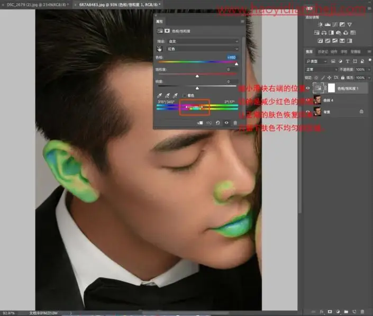Add a Channel Mixer adjustment layer
Screen dimensions: 373x316
346,33
